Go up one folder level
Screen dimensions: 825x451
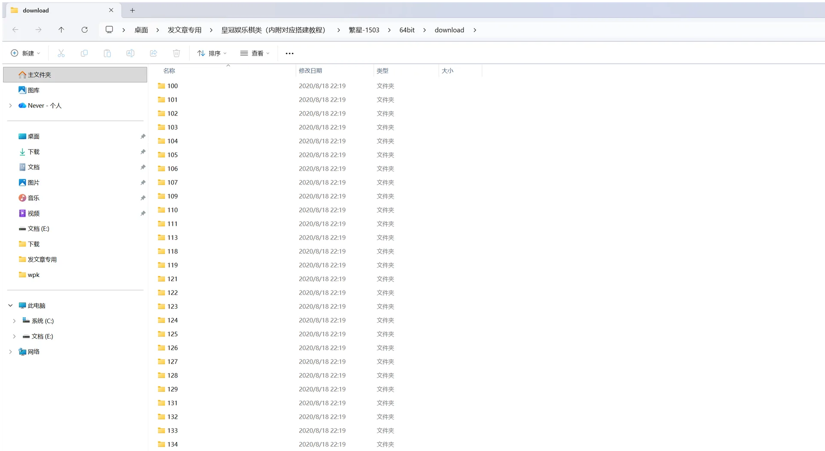pyautogui.click(x=61, y=30)
